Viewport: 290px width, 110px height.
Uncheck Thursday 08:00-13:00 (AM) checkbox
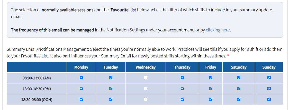point(182,78)
